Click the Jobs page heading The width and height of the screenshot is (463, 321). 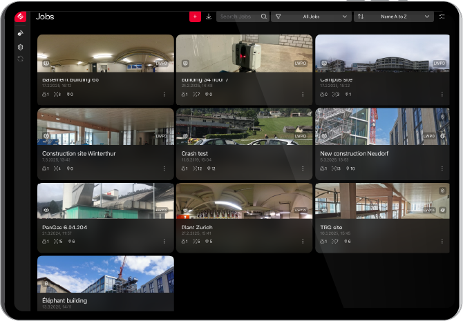(45, 17)
